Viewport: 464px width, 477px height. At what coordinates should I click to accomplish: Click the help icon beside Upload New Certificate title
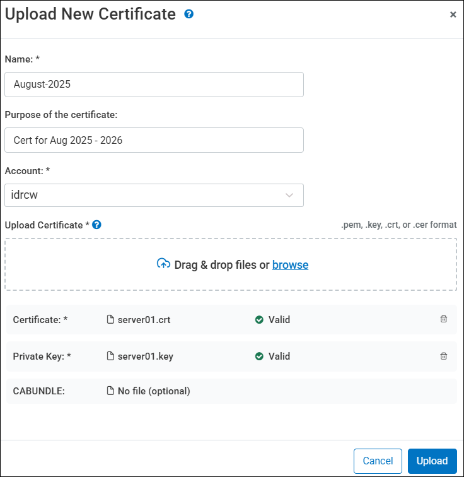[188, 14]
